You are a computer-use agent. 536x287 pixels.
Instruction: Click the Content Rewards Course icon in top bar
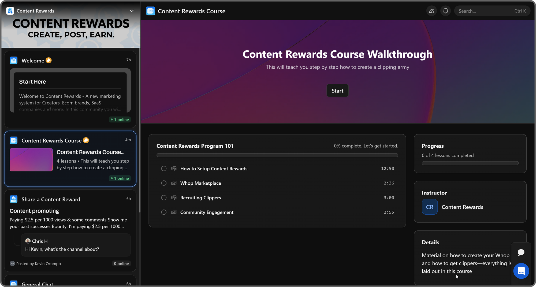(151, 11)
